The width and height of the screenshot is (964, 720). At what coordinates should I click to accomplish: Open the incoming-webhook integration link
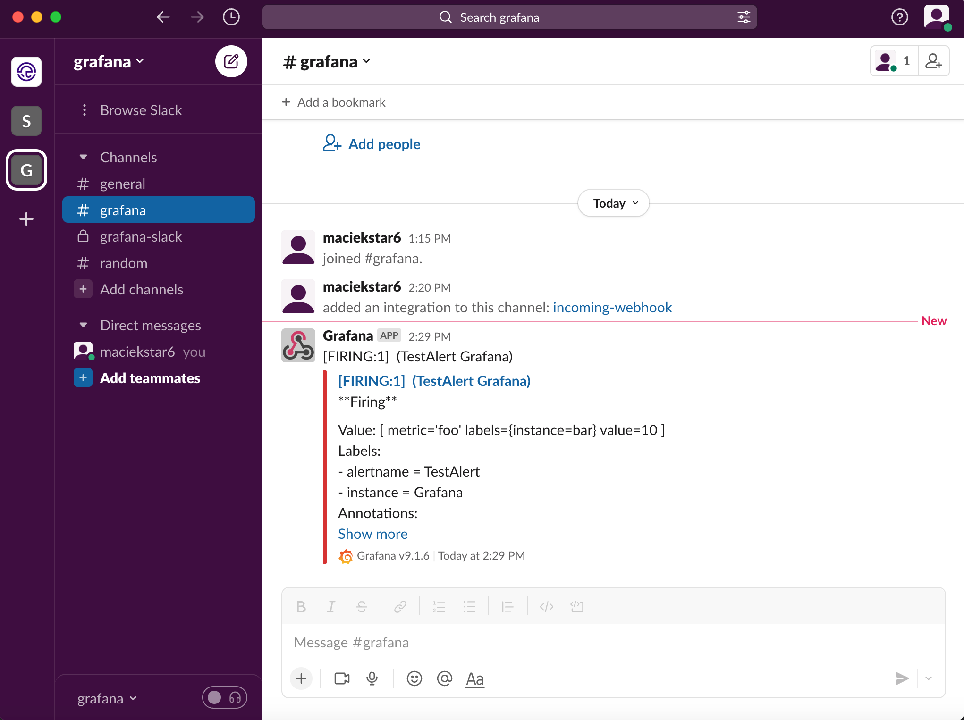pos(612,307)
